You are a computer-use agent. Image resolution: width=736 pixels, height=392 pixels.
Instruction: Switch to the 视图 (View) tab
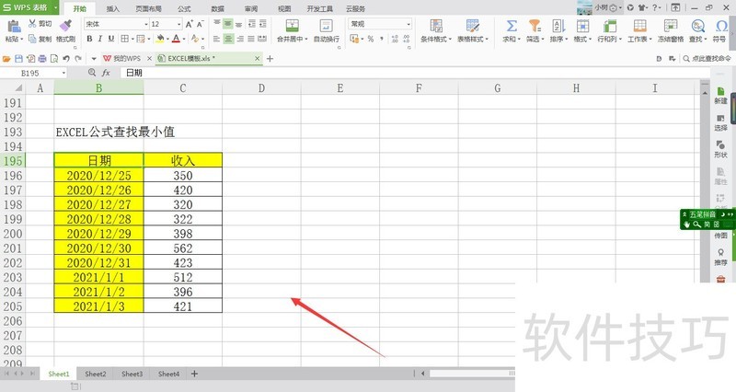284,8
